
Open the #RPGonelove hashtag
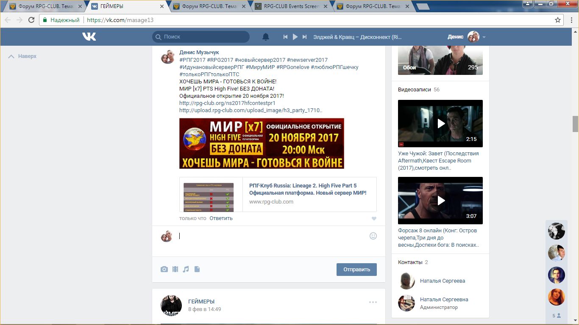pos(293,68)
